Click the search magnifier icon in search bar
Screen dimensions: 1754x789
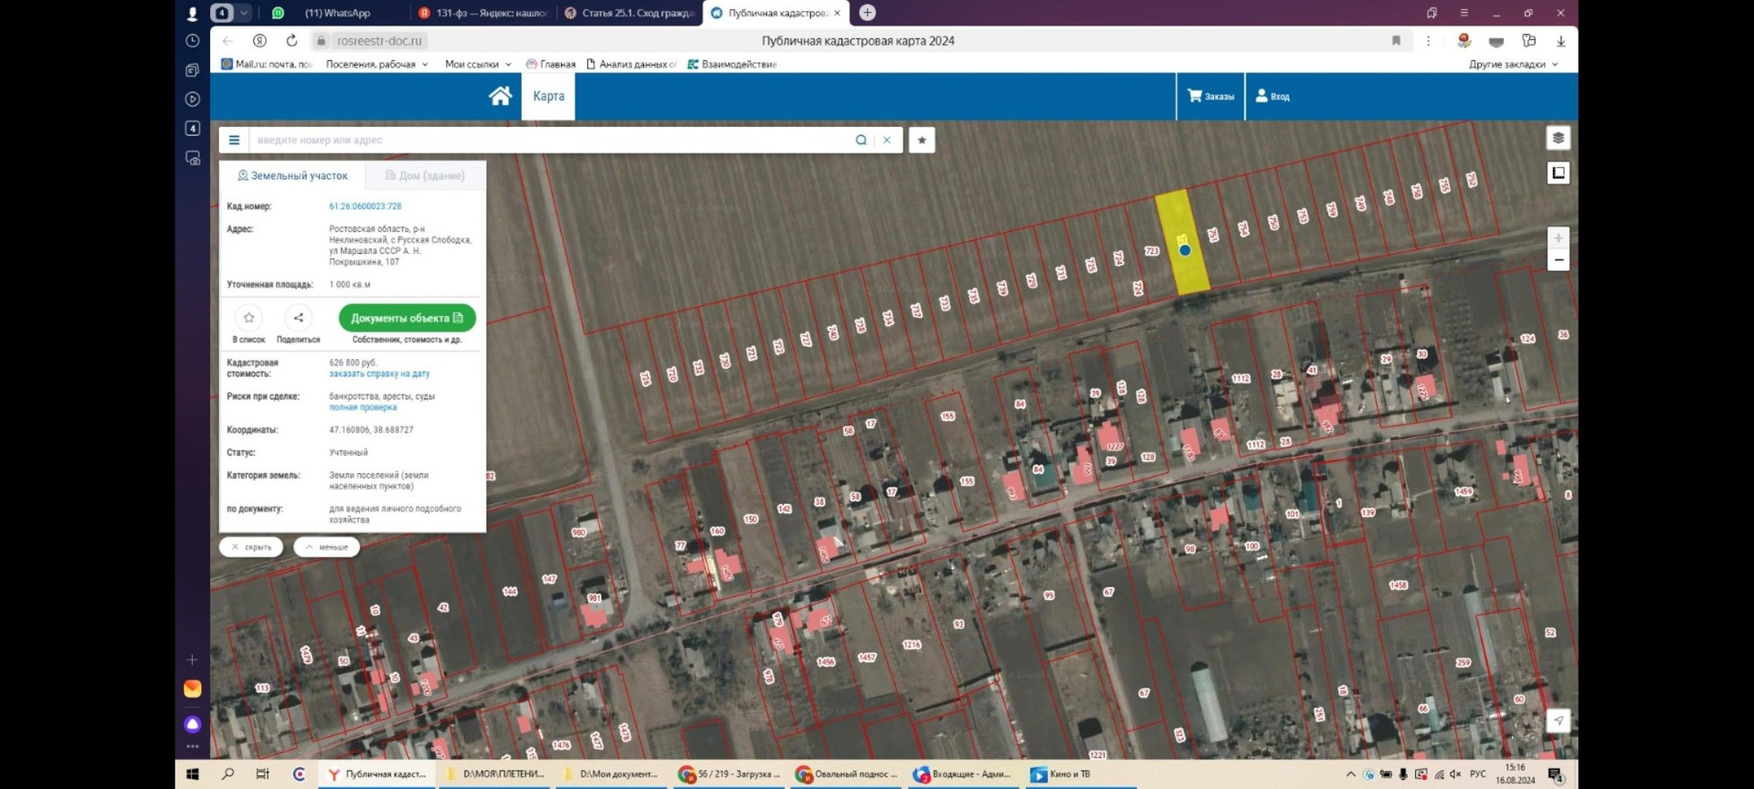(x=861, y=140)
